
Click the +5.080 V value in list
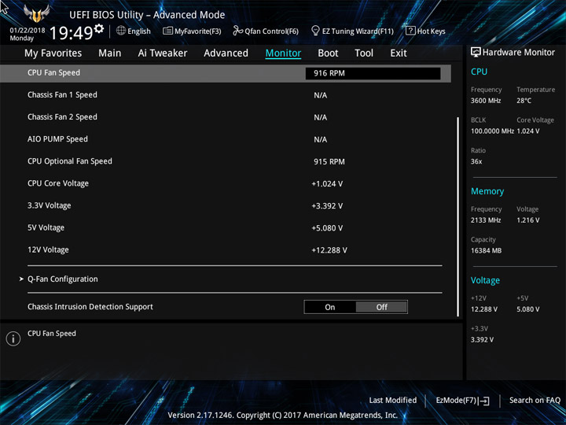coord(327,228)
